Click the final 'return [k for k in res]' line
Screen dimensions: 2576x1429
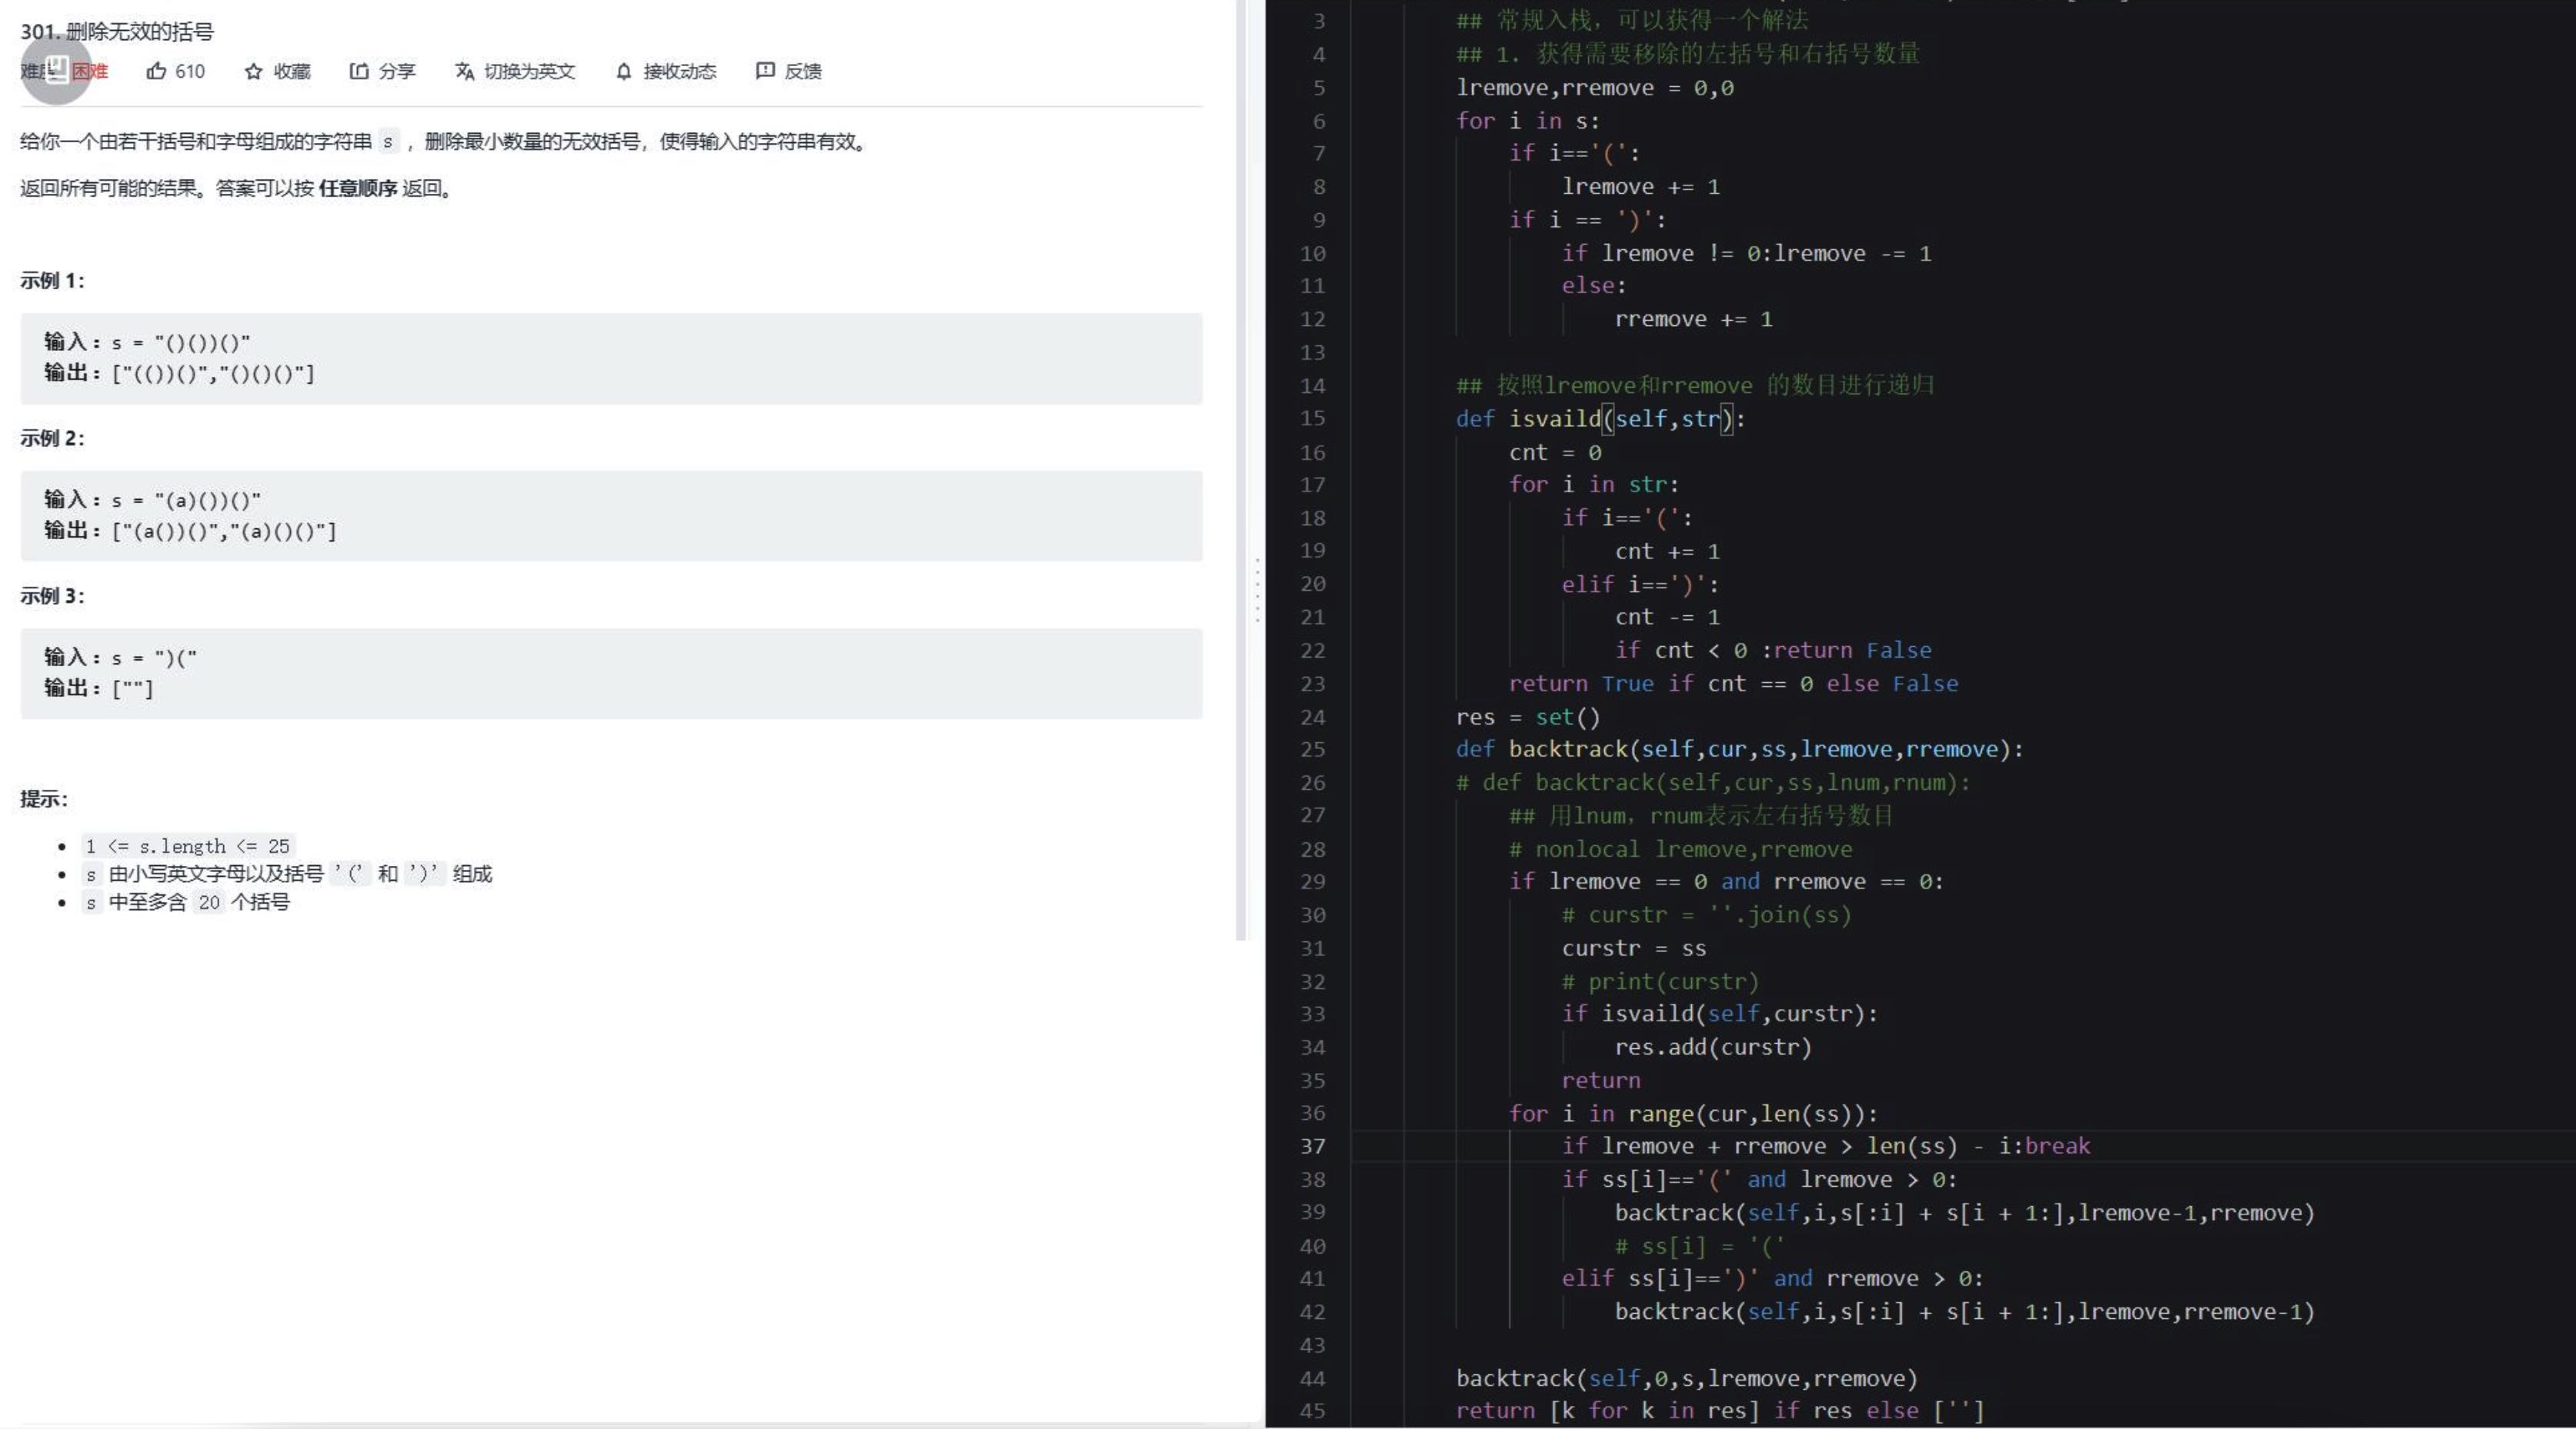pyautogui.click(x=1720, y=1411)
